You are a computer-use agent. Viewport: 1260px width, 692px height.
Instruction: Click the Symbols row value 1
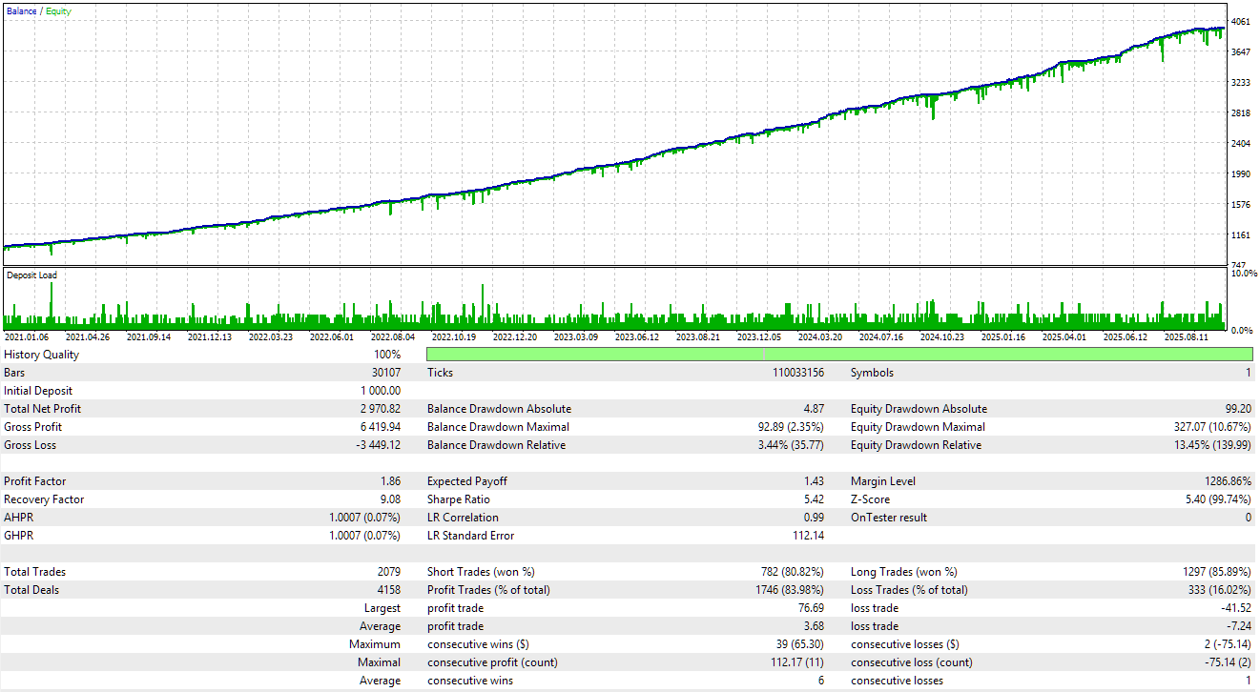click(x=1248, y=373)
